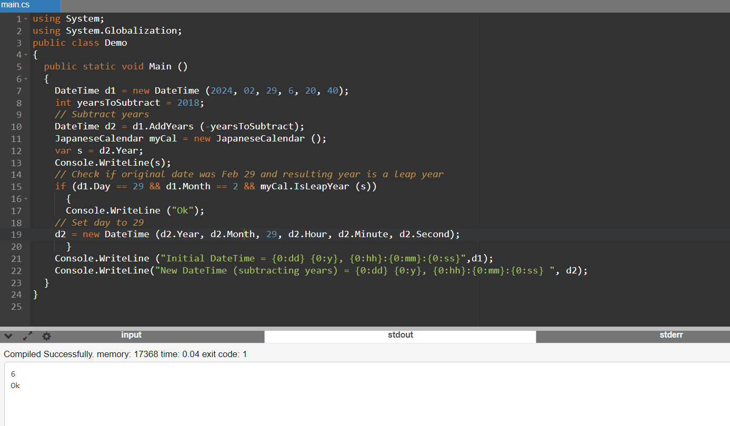Image resolution: width=730 pixels, height=426 pixels.
Task: Click the 'Compiled Successfully' status message
Action: pos(125,354)
